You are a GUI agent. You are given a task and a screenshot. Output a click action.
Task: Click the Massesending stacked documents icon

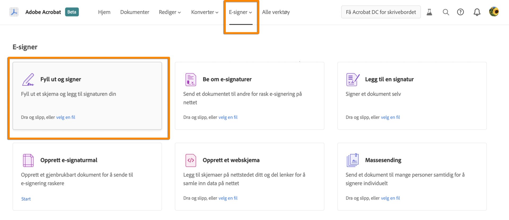click(x=353, y=160)
